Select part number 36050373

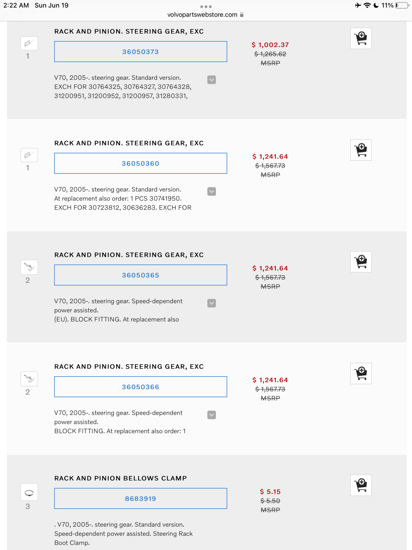tap(140, 51)
